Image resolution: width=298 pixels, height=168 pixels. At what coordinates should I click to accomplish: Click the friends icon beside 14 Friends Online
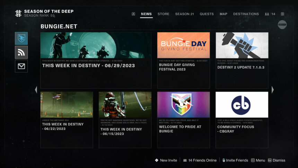pos(185,160)
